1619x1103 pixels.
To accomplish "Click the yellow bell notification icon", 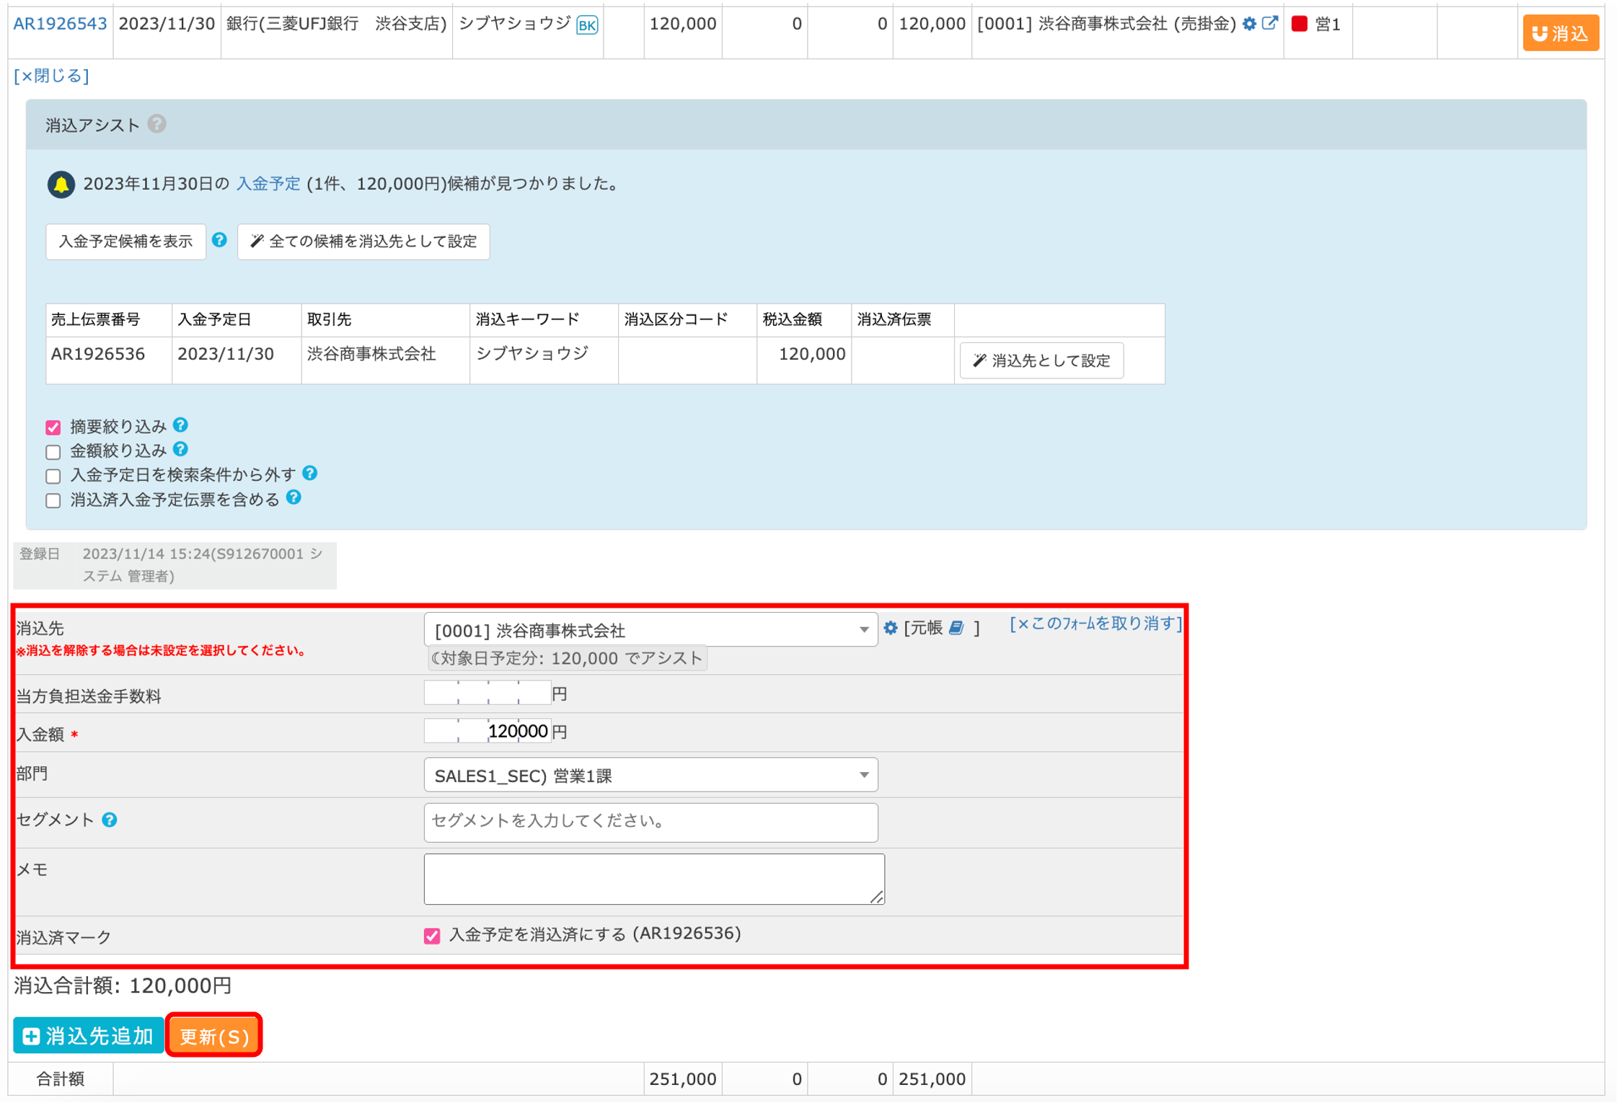I will coord(61,185).
